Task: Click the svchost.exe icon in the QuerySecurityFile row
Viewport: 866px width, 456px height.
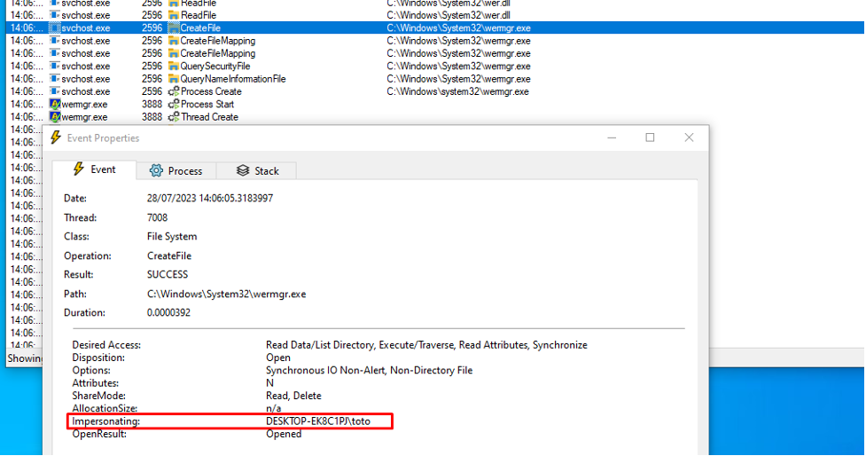Action: point(55,66)
